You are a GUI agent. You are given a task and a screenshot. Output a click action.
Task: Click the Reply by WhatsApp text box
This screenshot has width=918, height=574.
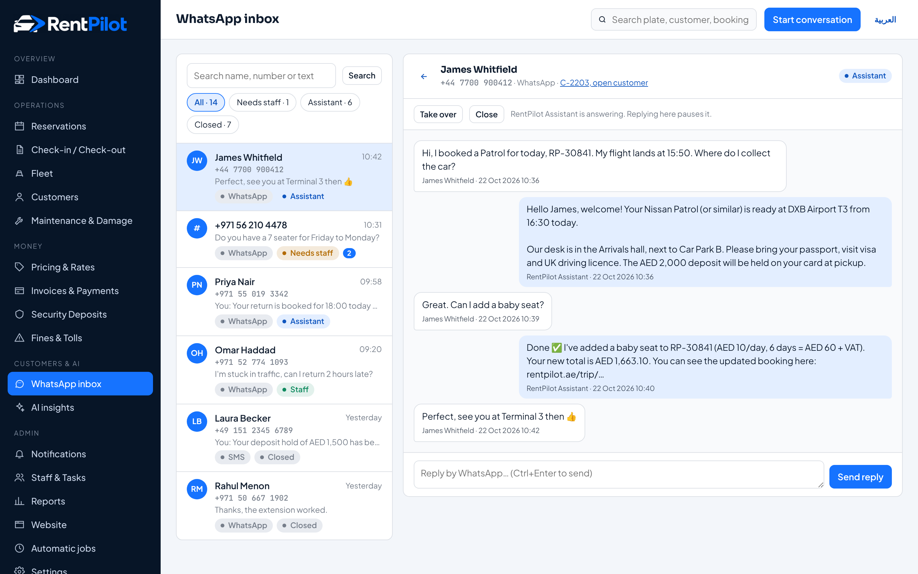(x=618, y=474)
